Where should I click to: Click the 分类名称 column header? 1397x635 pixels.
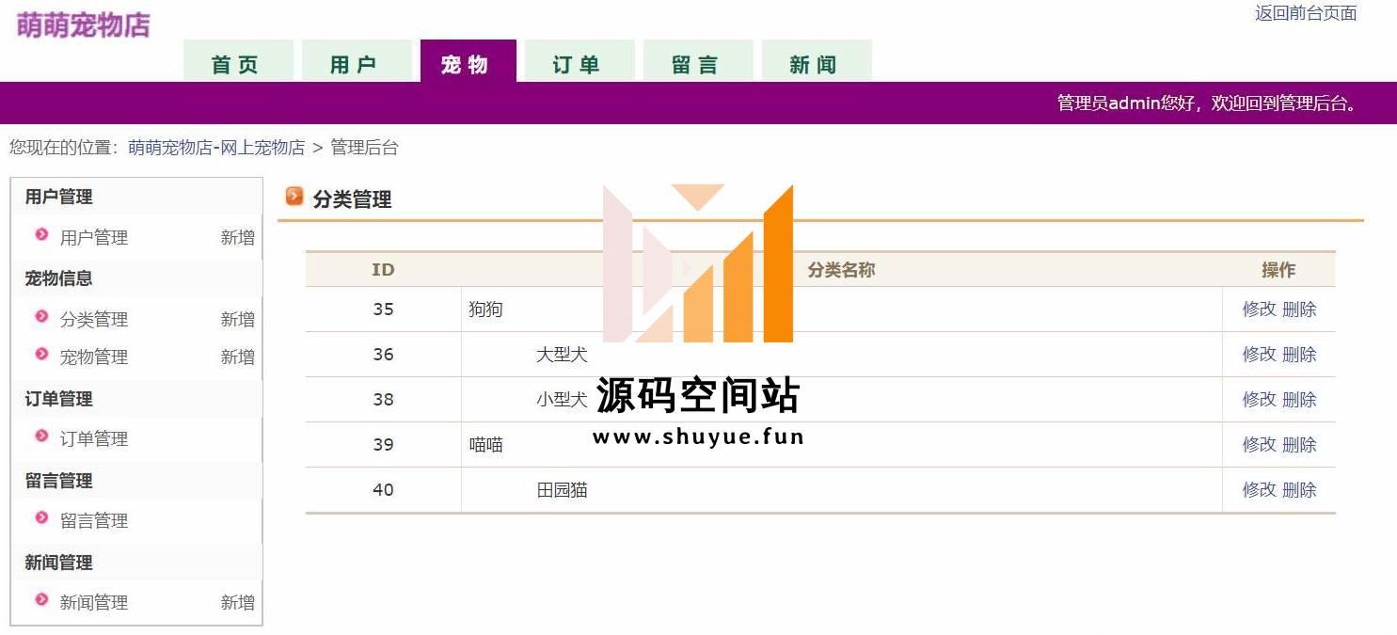coord(841,270)
